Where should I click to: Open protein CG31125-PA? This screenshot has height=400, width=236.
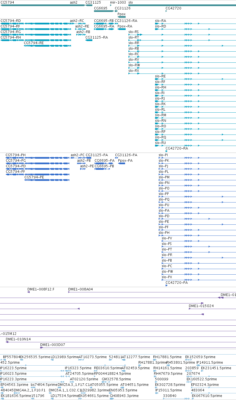(x=97, y=155)
